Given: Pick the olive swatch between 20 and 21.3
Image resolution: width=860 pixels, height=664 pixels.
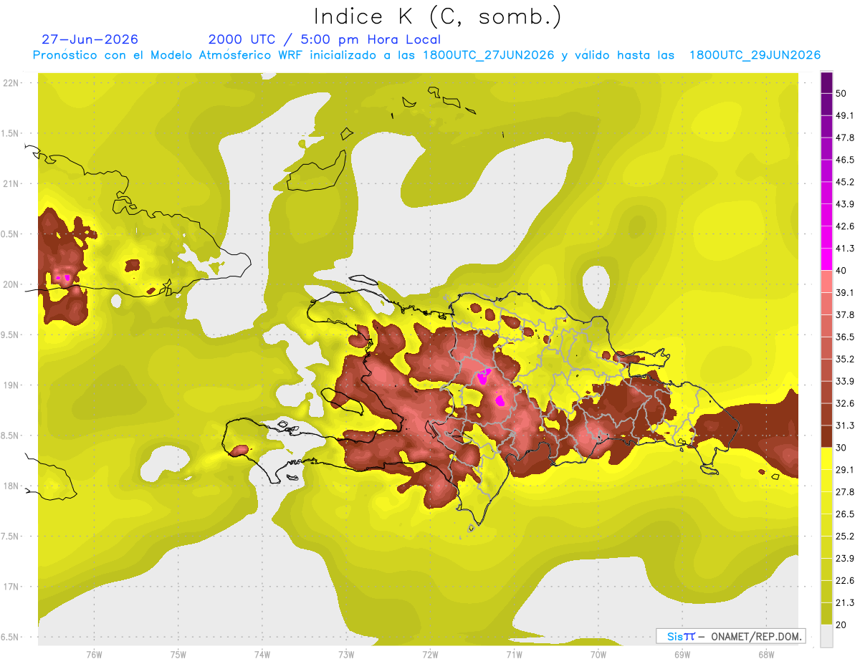Looking at the screenshot, I should [x=826, y=614].
